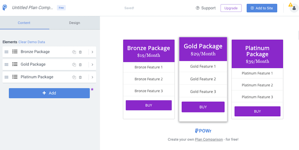Delete the Gold Package element
This screenshot has width=299, height=150.
click(80, 65)
